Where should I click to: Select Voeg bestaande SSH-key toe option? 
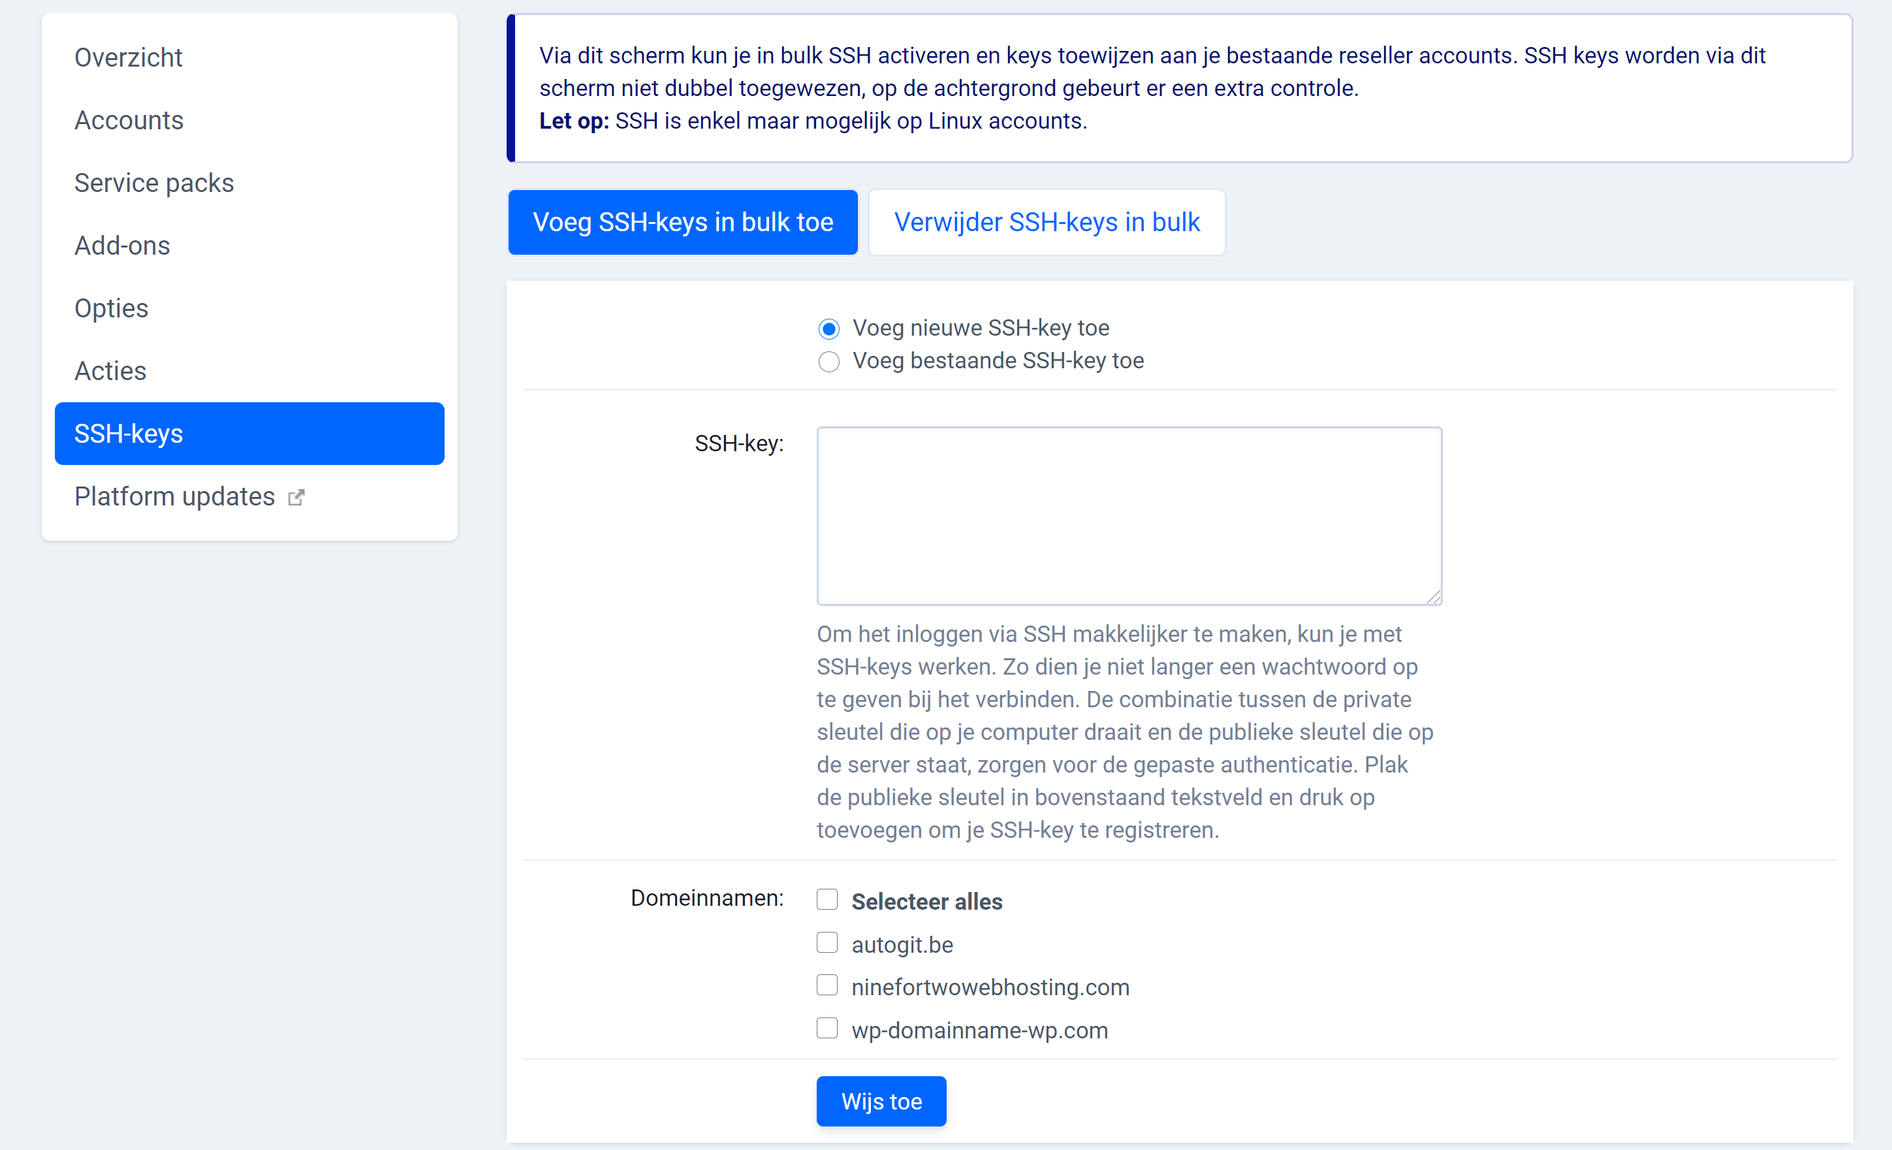[x=828, y=361]
